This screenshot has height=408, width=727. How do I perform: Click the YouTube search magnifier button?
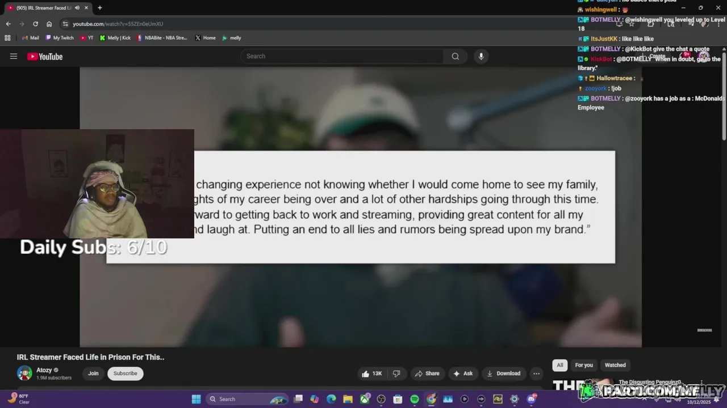456,56
